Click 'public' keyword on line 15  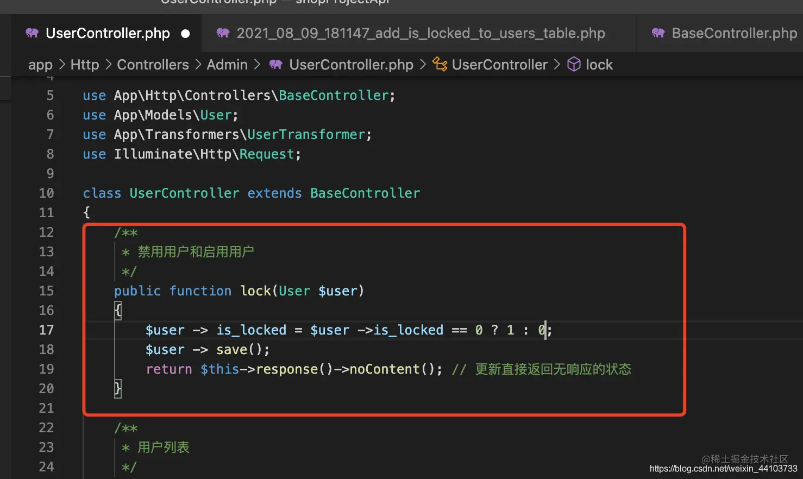(x=137, y=291)
